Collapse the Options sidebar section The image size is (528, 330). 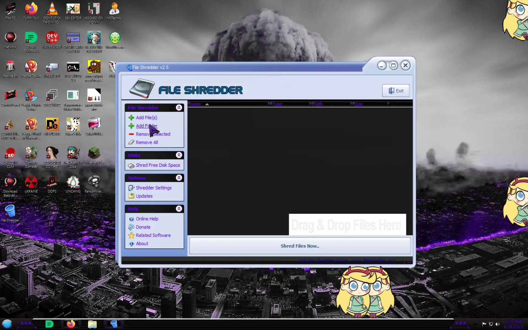pyautogui.click(x=179, y=178)
